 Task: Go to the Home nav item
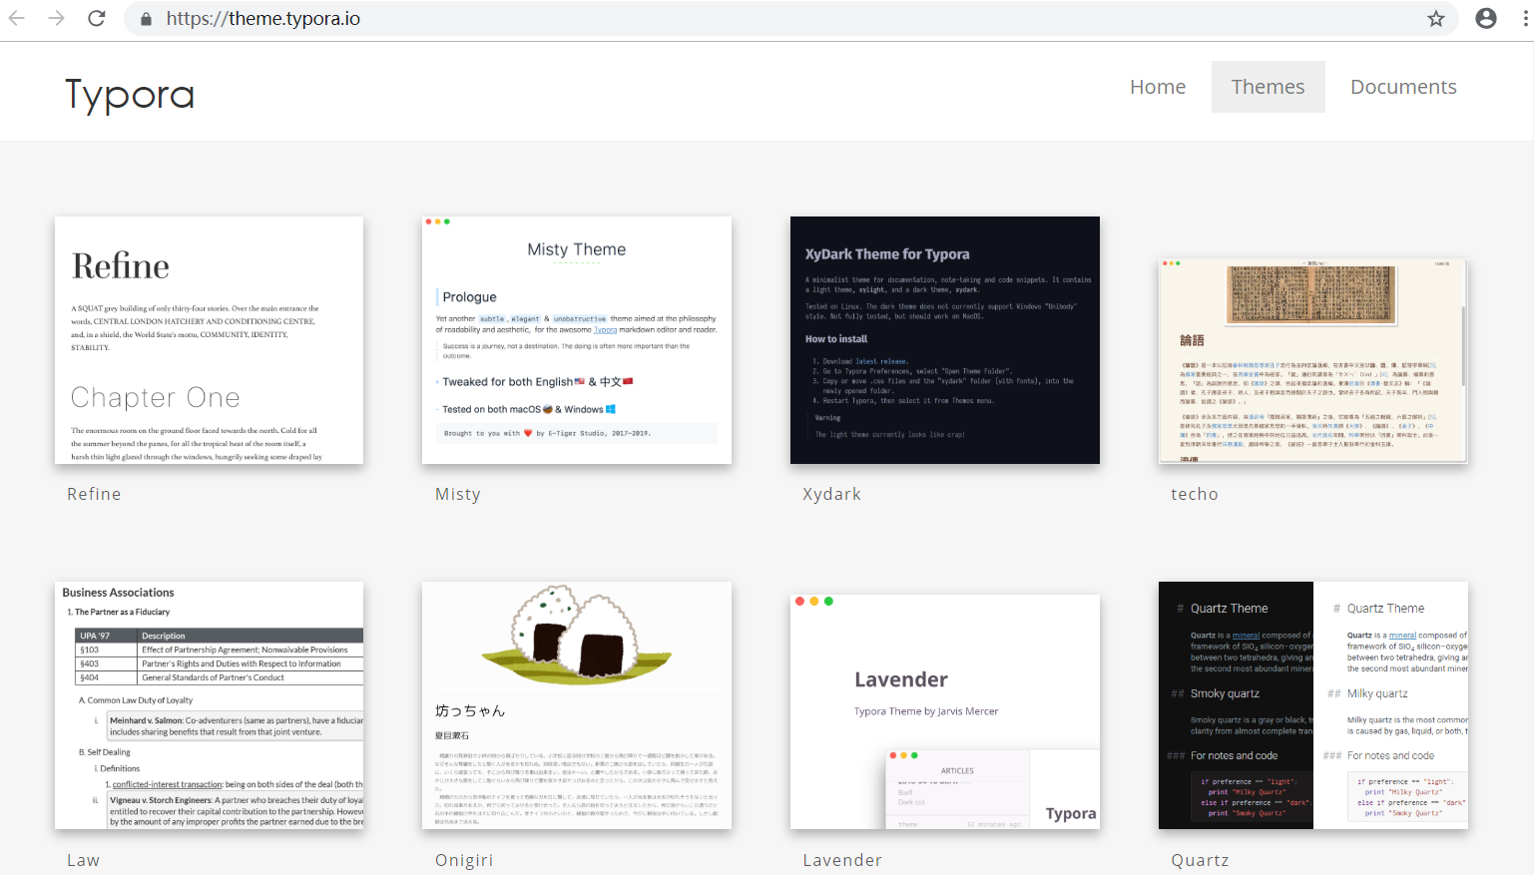coord(1158,87)
